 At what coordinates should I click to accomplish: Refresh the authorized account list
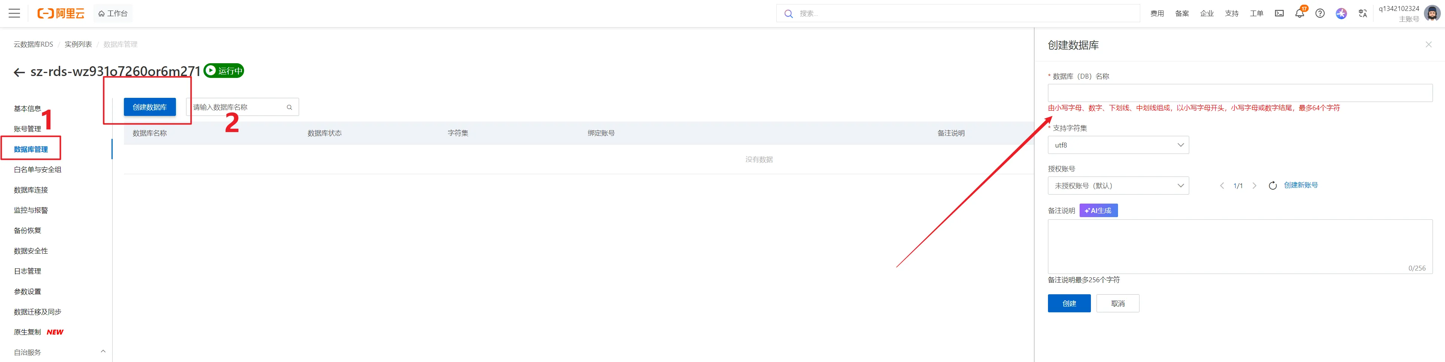click(1272, 186)
